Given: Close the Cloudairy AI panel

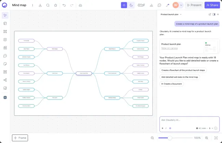Looking at the screenshot, I should tap(218, 14).
